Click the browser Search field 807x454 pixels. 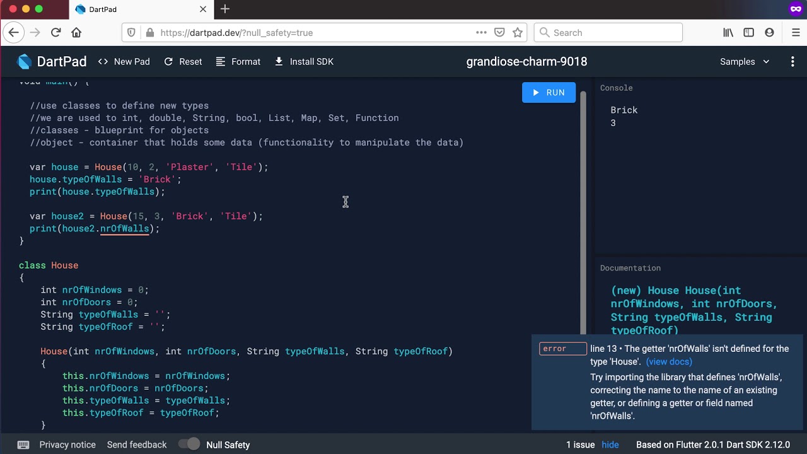pyautogui.click(x=608, y=32)
